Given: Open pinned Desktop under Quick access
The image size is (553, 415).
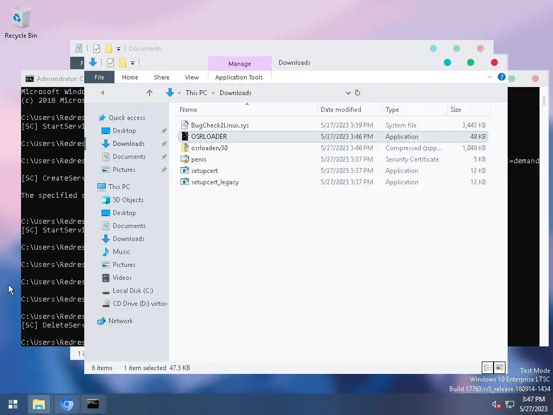Looking at the screenshot, I should [x=124, y=131].
